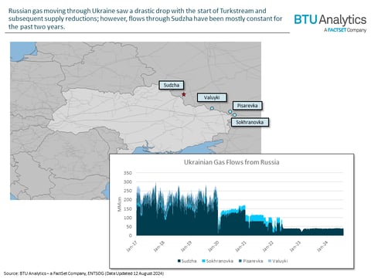Image resolution: width=371 pixels, height=278 pixels.
Task: Click the Jan-20 x-axis label
Action: (x=213, y=246)
